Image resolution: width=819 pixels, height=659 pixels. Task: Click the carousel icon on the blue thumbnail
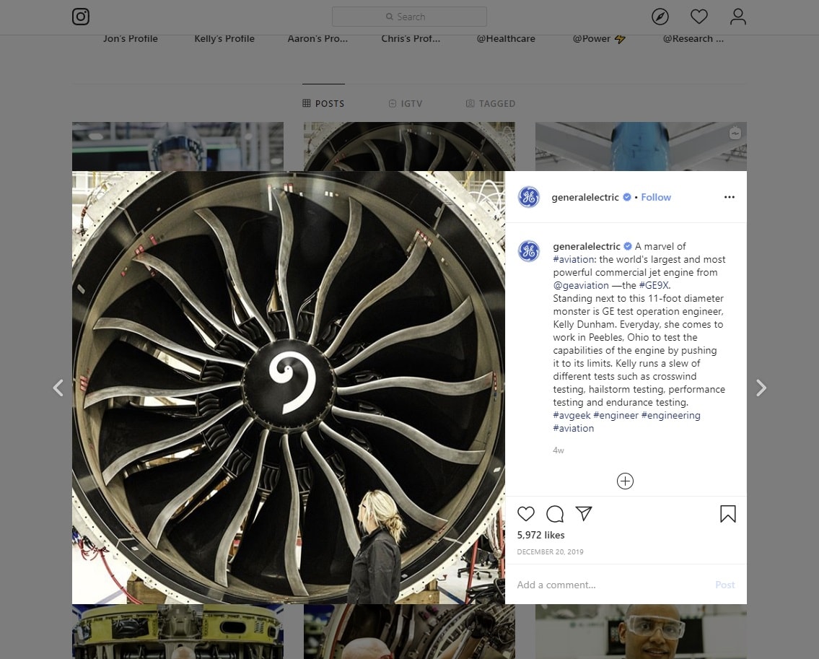coord(735,133)
